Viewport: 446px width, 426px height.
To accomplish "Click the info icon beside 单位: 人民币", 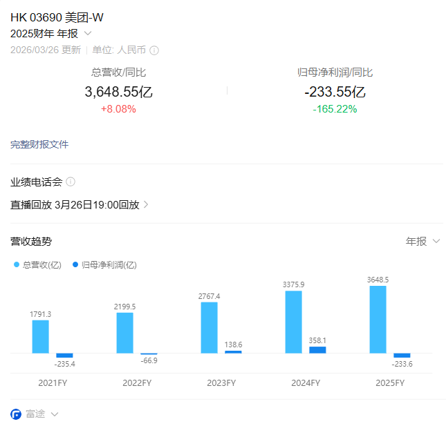I will click(x=154, y=50).
